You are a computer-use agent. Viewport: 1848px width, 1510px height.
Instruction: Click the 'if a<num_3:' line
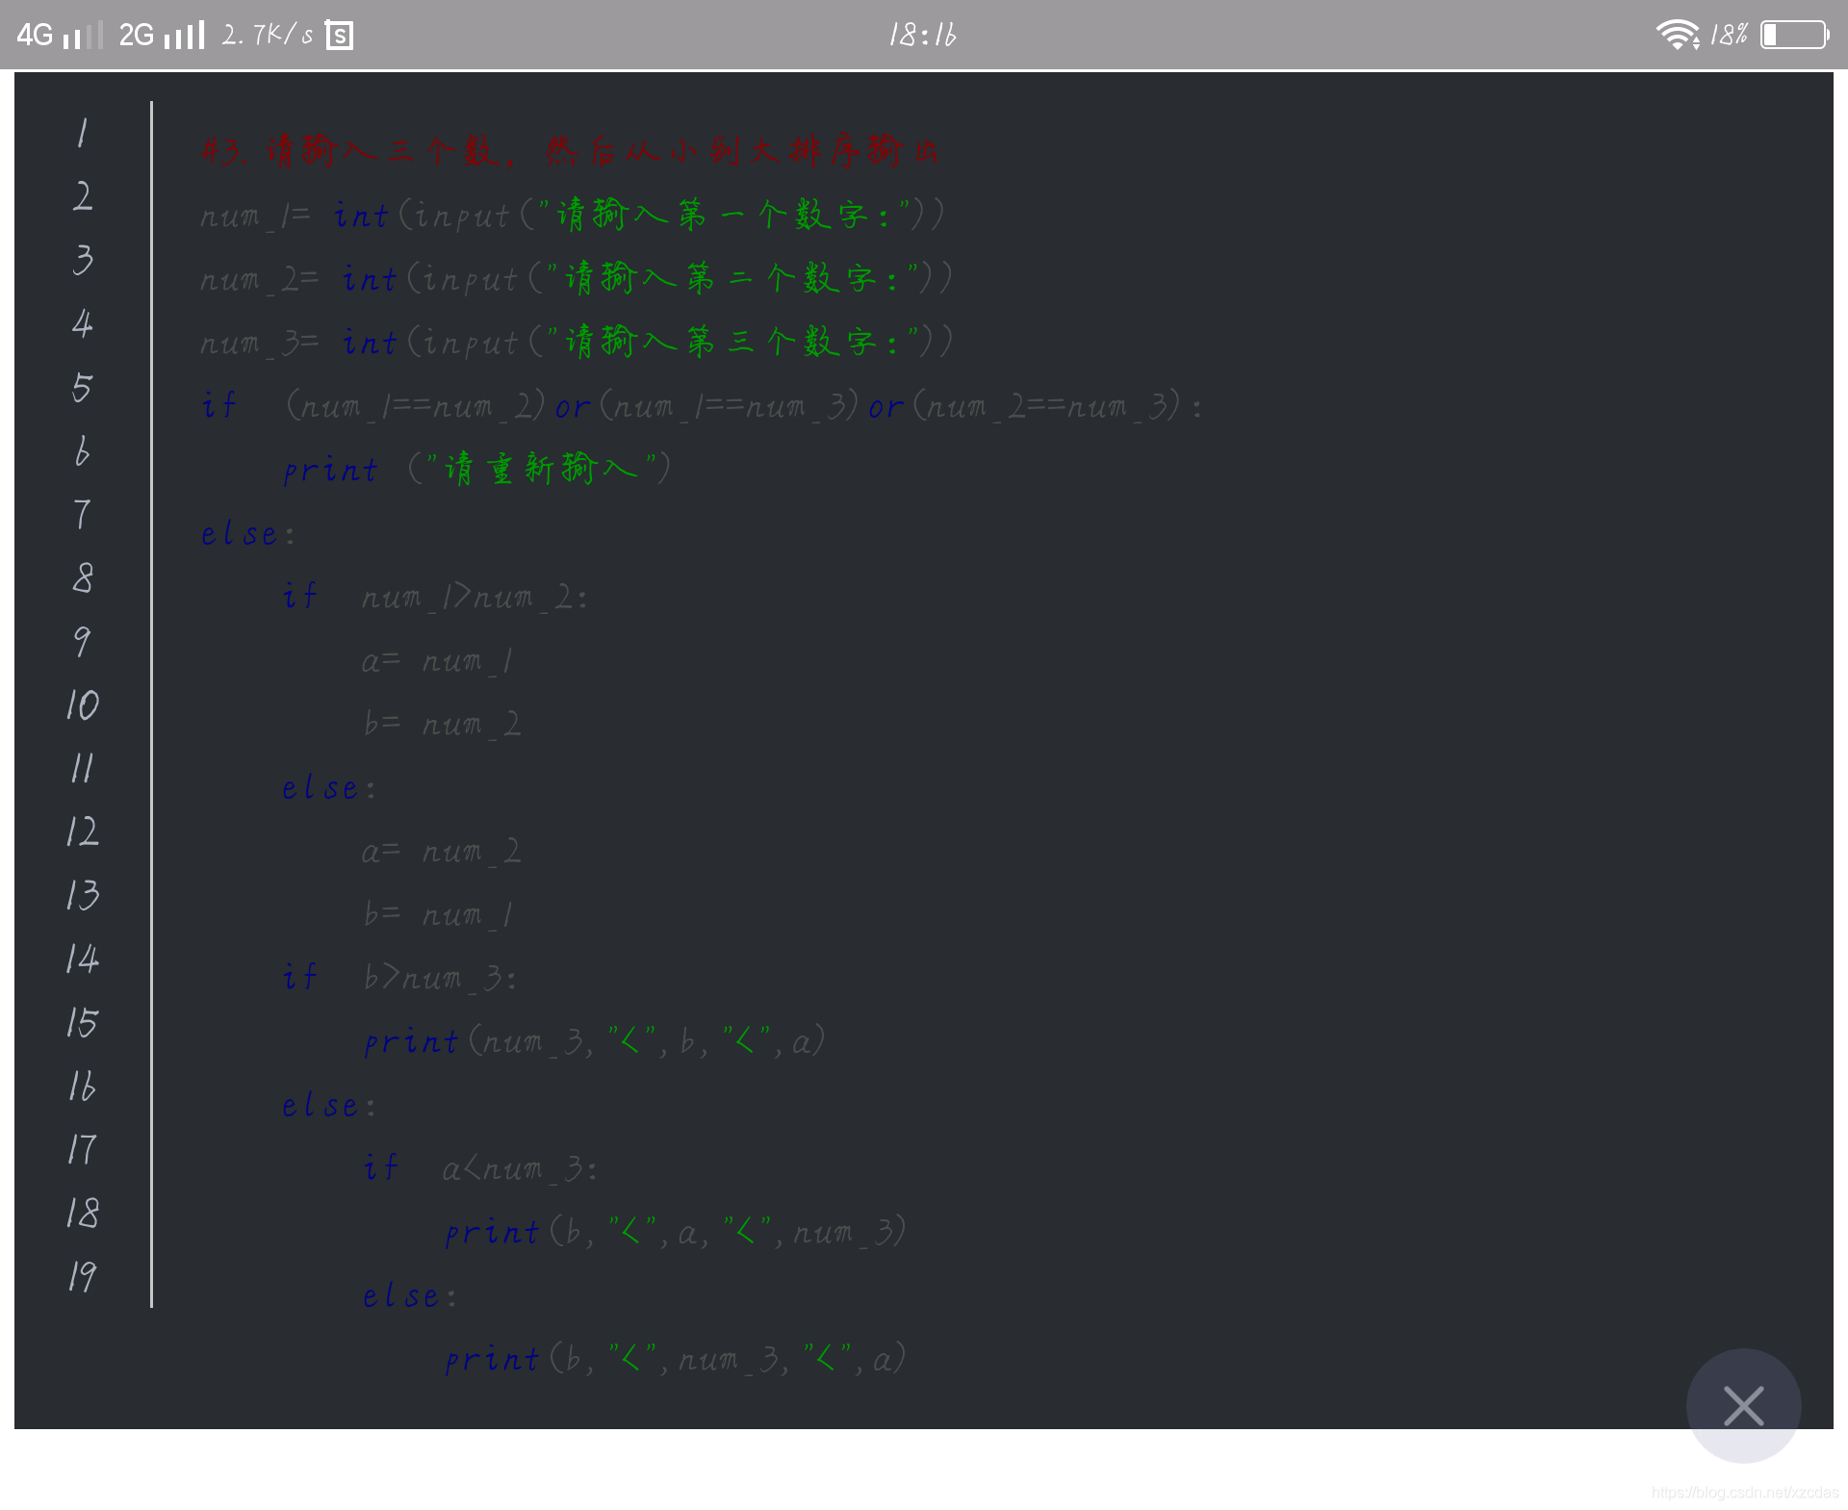[x=481, y=1168]
